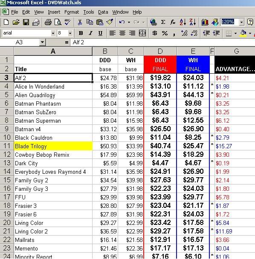Viewport: 255px width, 259px height.
Task: Expand the undo history arrow
Action: click(x=129, y=22)
